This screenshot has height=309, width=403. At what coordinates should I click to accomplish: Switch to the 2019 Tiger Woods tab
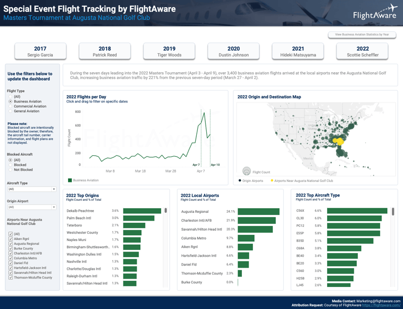[169, 51]
